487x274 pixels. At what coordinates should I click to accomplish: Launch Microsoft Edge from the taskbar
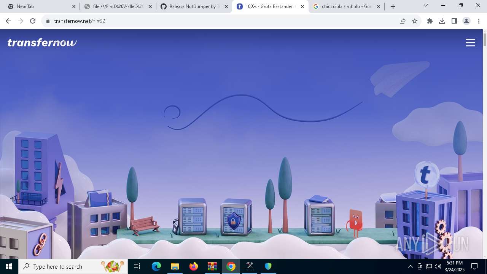click(156, 266)
